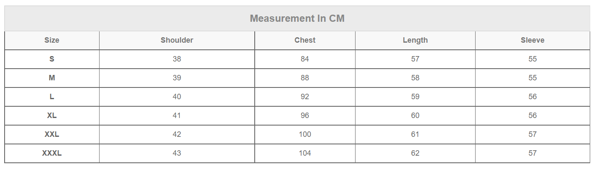Click length value 62 for XXXL
This screenshot has width=591, height=172.
415,153
